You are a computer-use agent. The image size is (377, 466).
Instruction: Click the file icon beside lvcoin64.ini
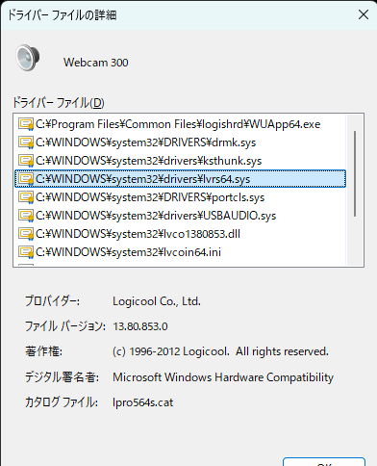[x=26, y=252]
